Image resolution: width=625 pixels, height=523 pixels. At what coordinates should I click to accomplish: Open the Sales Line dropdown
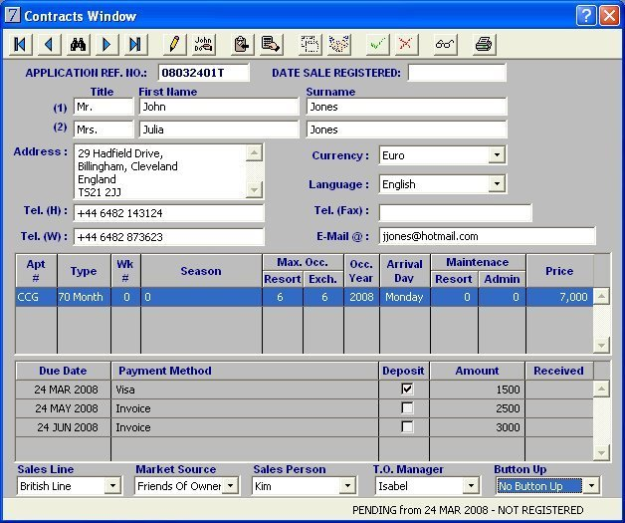[112, 486]
